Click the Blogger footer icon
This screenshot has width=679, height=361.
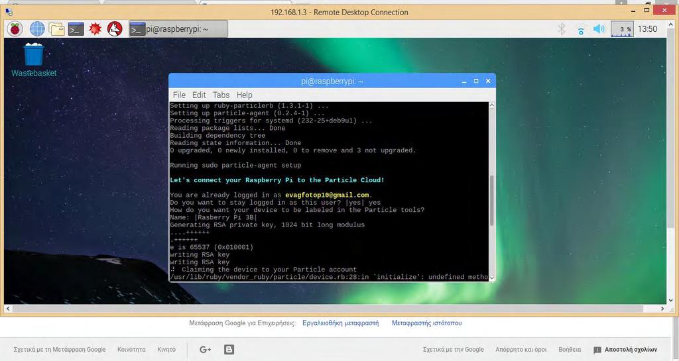pos(229,349)
